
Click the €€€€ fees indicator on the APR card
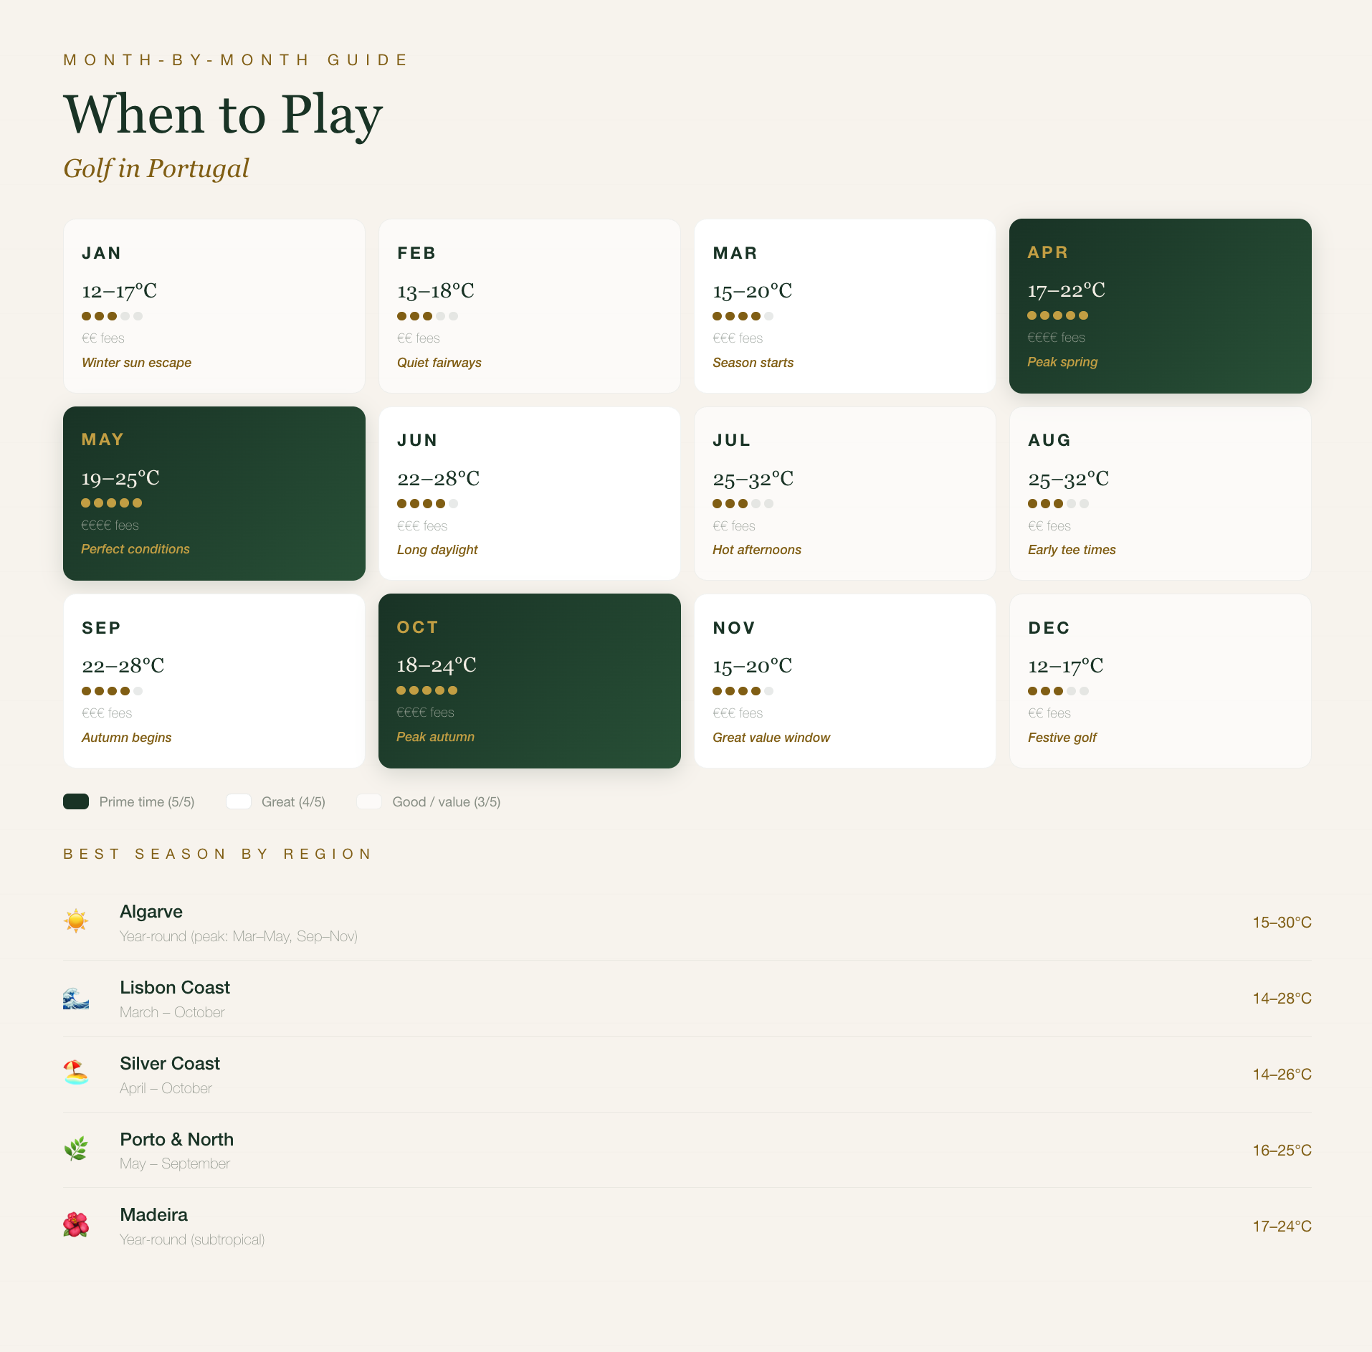pos(1056,337)
